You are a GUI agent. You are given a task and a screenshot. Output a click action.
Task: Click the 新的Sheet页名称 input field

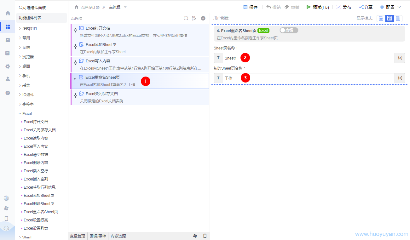pyautogui.click(x=309, y=78)
